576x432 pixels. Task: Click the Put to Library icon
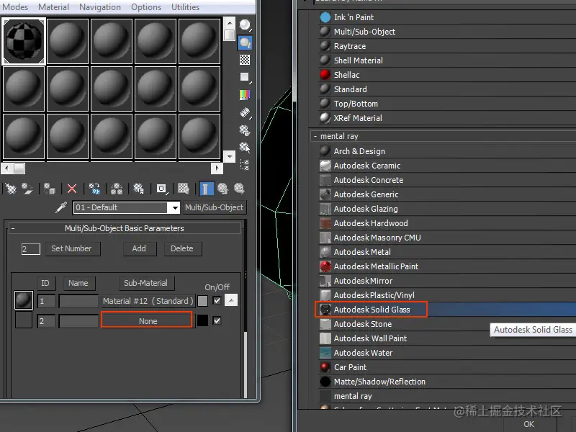tap(138, 189)
